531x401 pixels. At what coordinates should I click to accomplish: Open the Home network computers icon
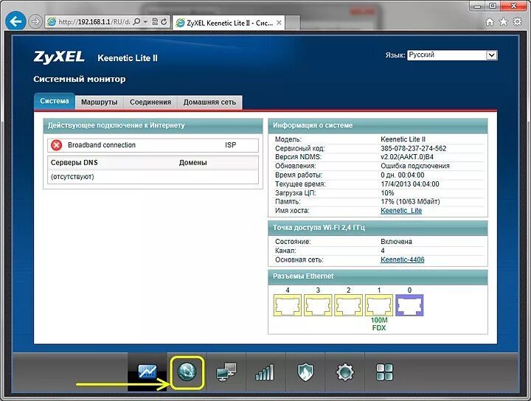226,372
